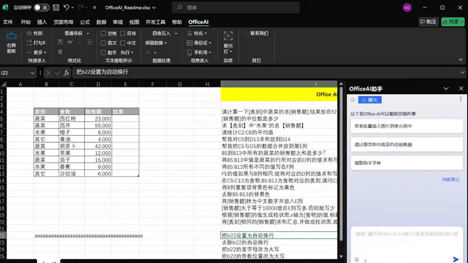
Task: Confirm formula entry with check icon
Action: coord(57,72)
